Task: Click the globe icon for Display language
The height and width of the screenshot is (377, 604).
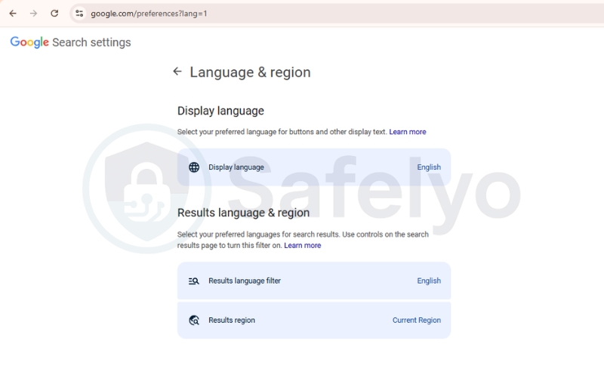Action: coord(194,167)
